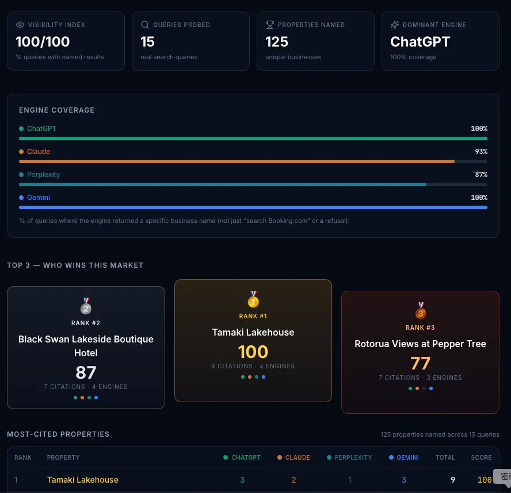Click the trophy icon beside Properties Named
511x493 pixels.
tap(269, 25)
